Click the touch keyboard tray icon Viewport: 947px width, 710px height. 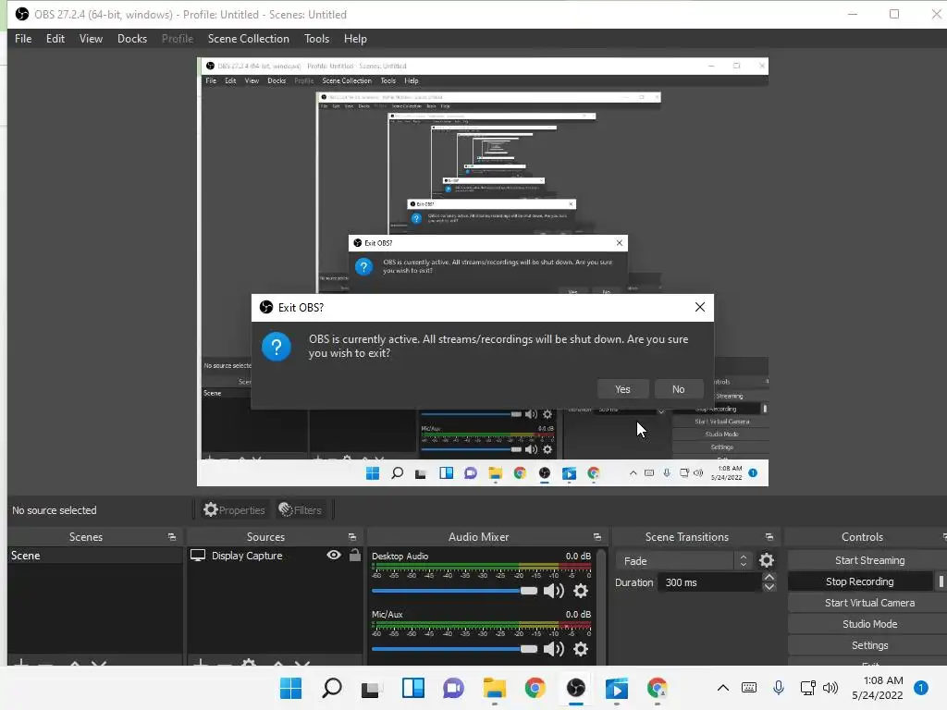[x=749, y=688]
